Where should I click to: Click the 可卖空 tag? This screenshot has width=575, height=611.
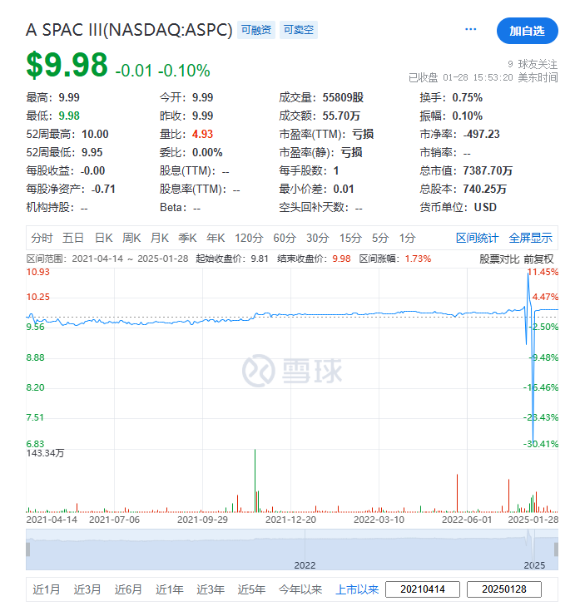[x=299, y=30]
